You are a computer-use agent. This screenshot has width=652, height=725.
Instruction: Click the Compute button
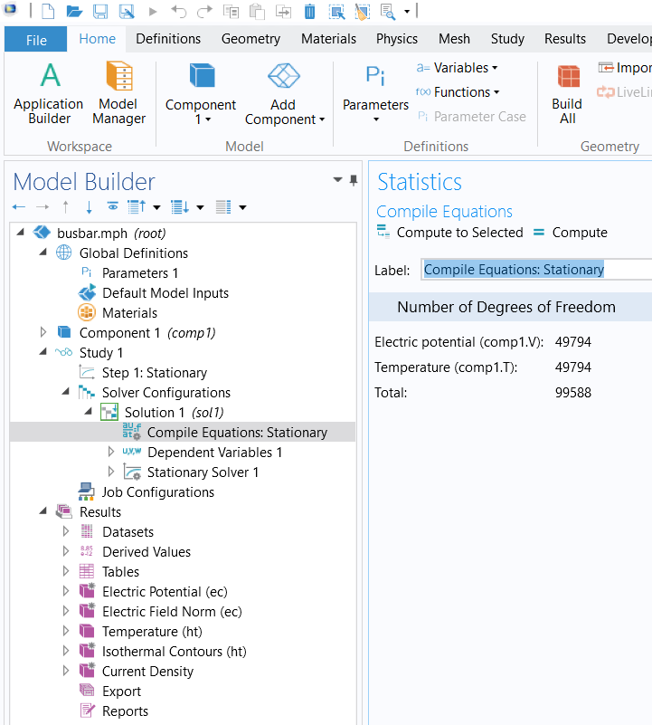pyautogui.click(x=570, y=233)
